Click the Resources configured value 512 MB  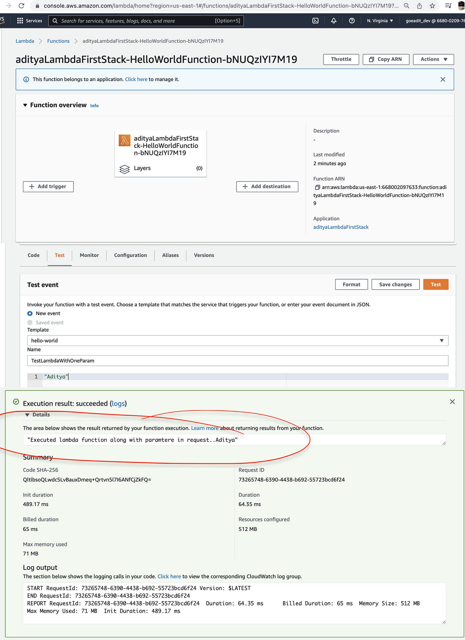pos(248,529)
